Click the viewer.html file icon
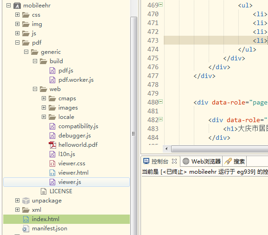The width and height of the screenshot is (268, 235). (52, 173)
